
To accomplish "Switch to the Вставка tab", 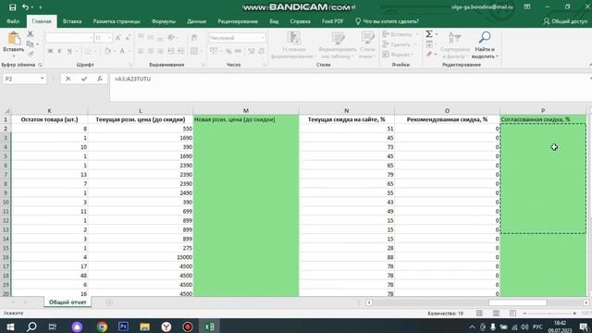I will pos(72,21).
